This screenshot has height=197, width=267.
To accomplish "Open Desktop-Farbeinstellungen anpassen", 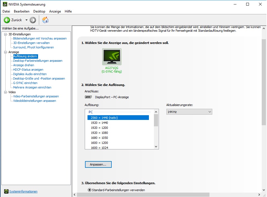I will 38,61.
